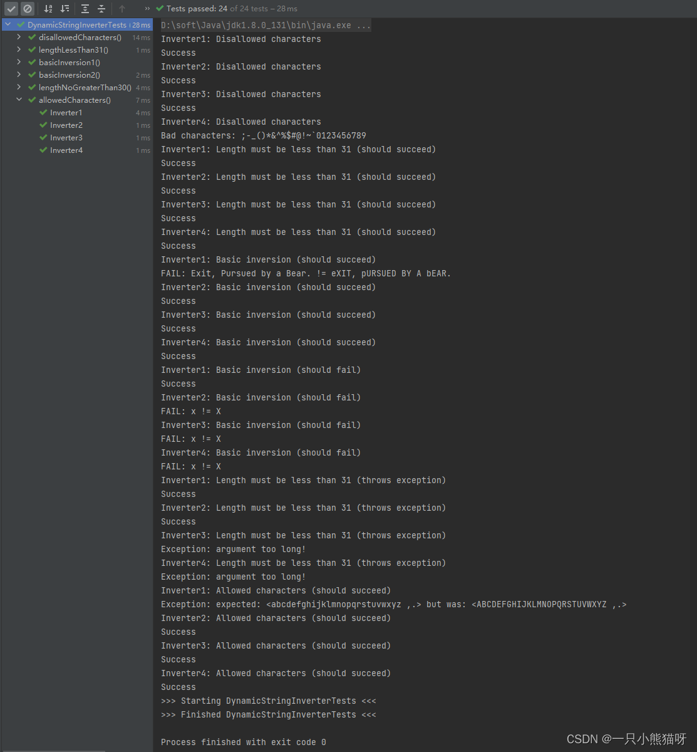Click the 'Bad characters:' console line
This screenshot has width=697, height=752.
(264, 135)
